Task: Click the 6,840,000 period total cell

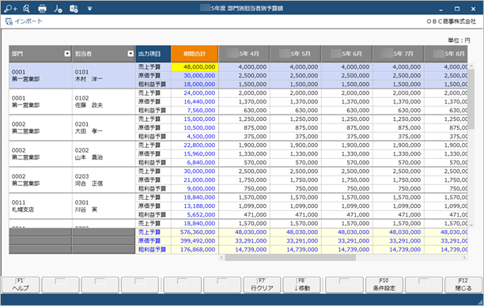Action: click(195, 162)
